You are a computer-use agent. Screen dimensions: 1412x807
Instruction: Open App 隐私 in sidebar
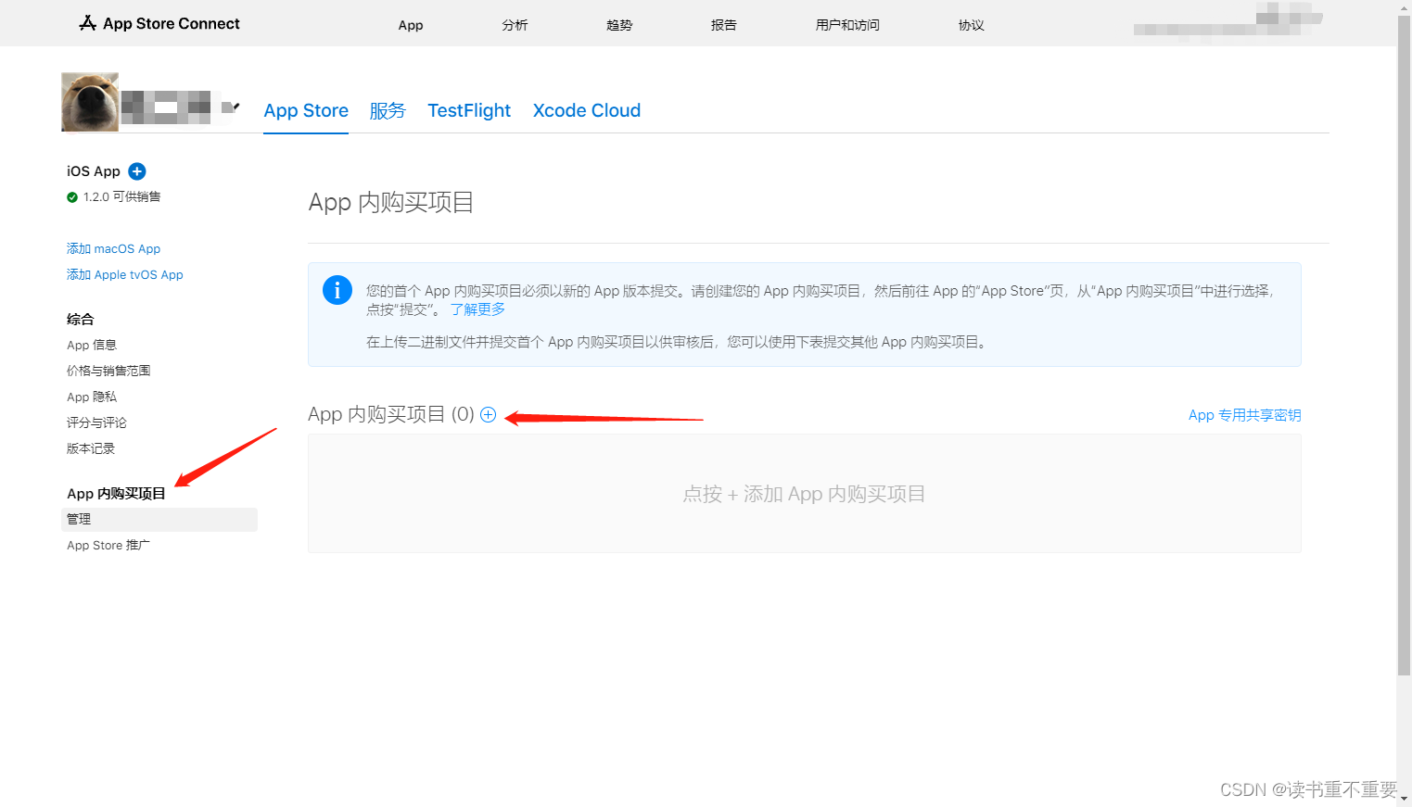(92, 397)
